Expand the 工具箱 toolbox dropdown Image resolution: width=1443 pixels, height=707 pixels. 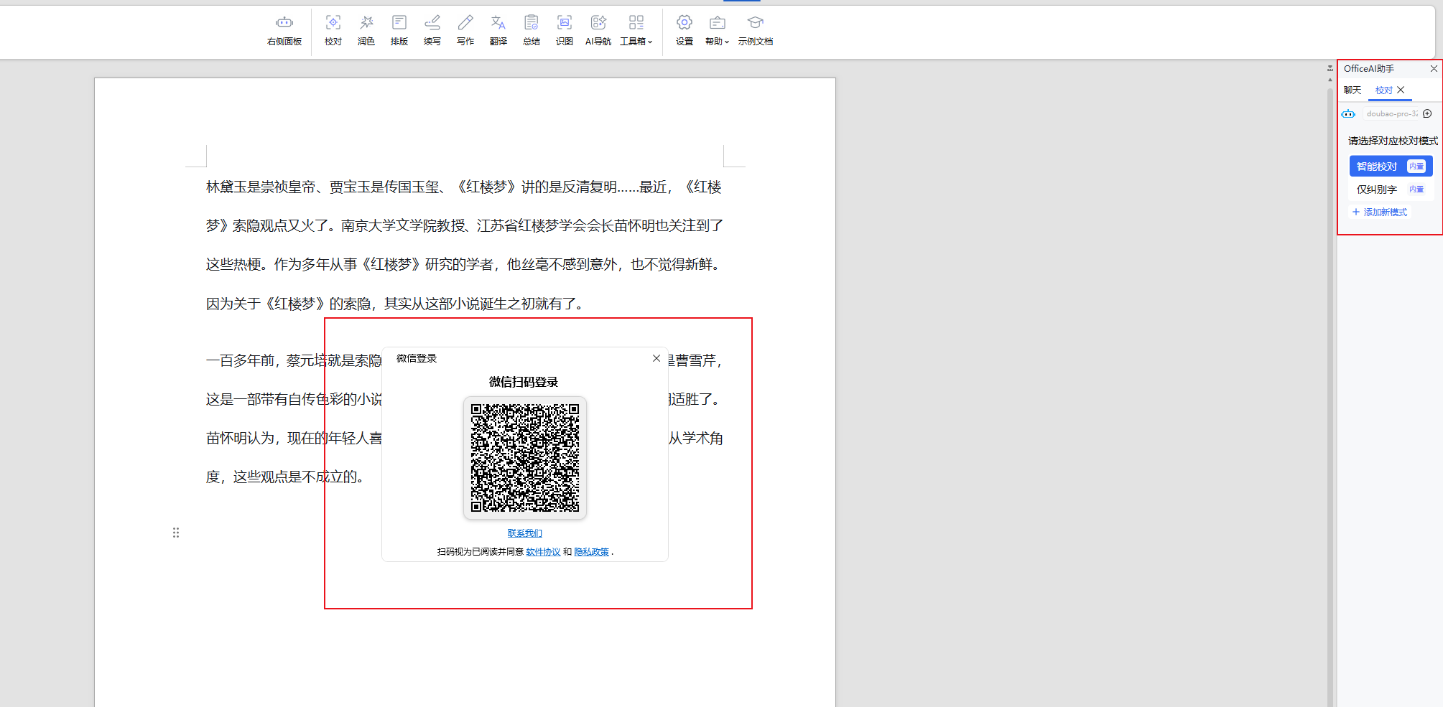(x=636, y=30)
